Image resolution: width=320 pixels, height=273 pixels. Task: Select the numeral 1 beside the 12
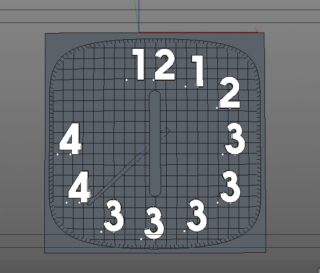tap(198, 71)
